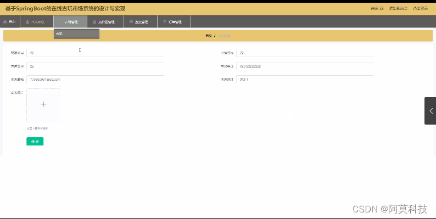Expand the 订单管理 menu arrow
Image resolution: width=436 pixels, height=219 pixels.
185,21
